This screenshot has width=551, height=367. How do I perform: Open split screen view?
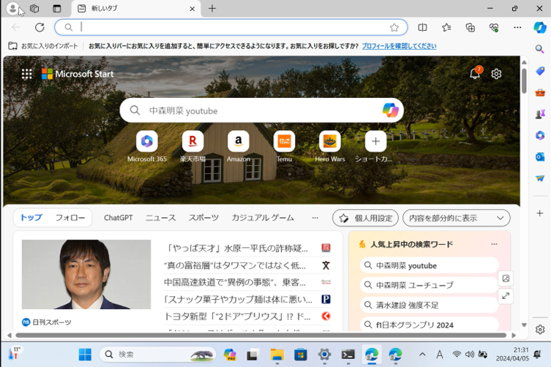422,27
